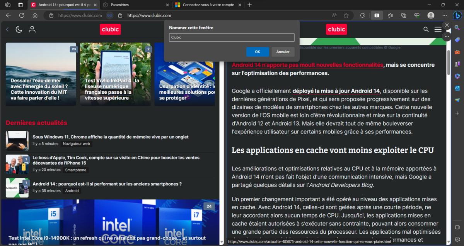Click the lock icon beside the right URL
Screen dimensions: 464x246
pos(120,15)
